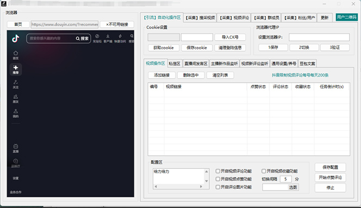
Task: Click the 选图 image picker button
Action: (293, 187)
